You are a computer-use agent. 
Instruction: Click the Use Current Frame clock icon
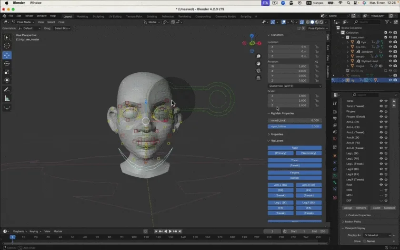pos(285,231)
